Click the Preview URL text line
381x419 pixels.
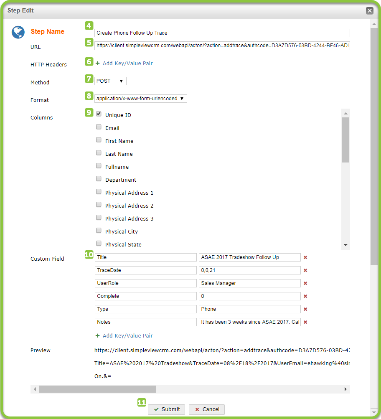tap(222, 350)
